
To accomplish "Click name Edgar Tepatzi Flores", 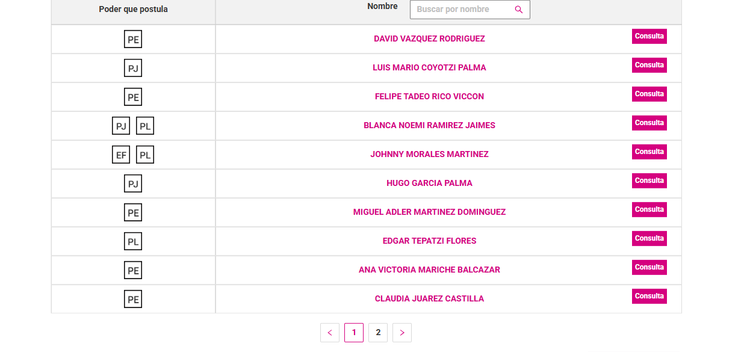I will pos(429,241).
